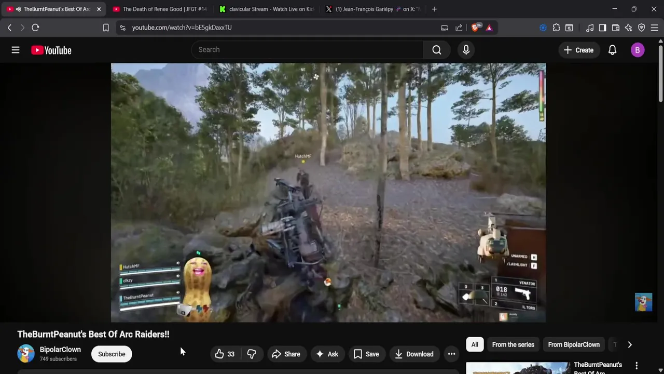Open the suggested Best Of Arc video thumbnail
This screenshot has height=374, width=664.
point(518,368)
